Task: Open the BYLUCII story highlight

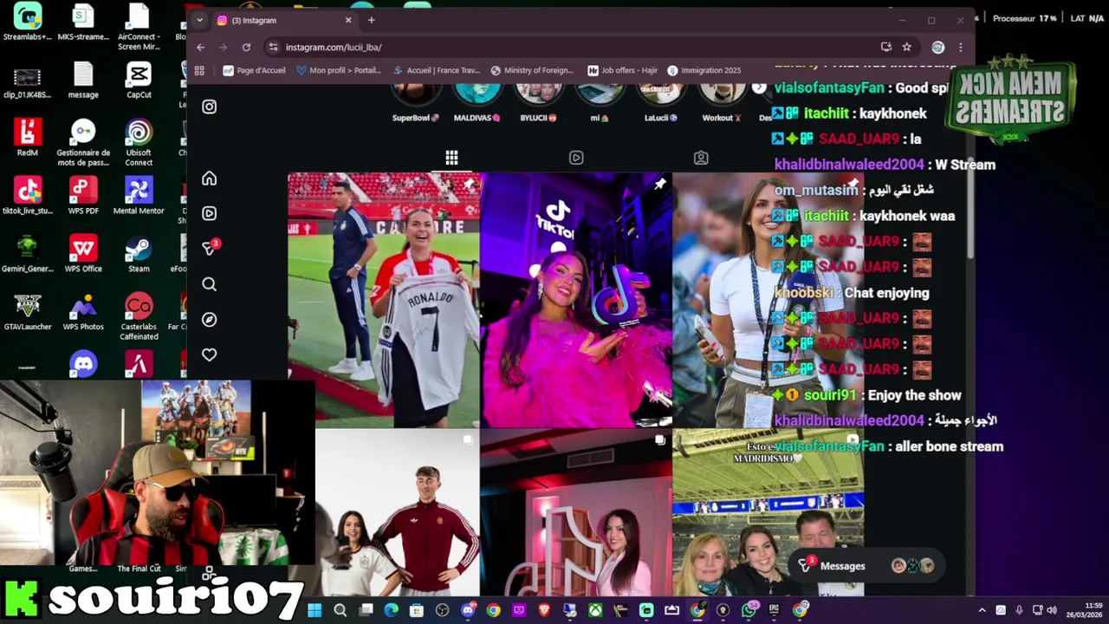Action: click(539, 103)
